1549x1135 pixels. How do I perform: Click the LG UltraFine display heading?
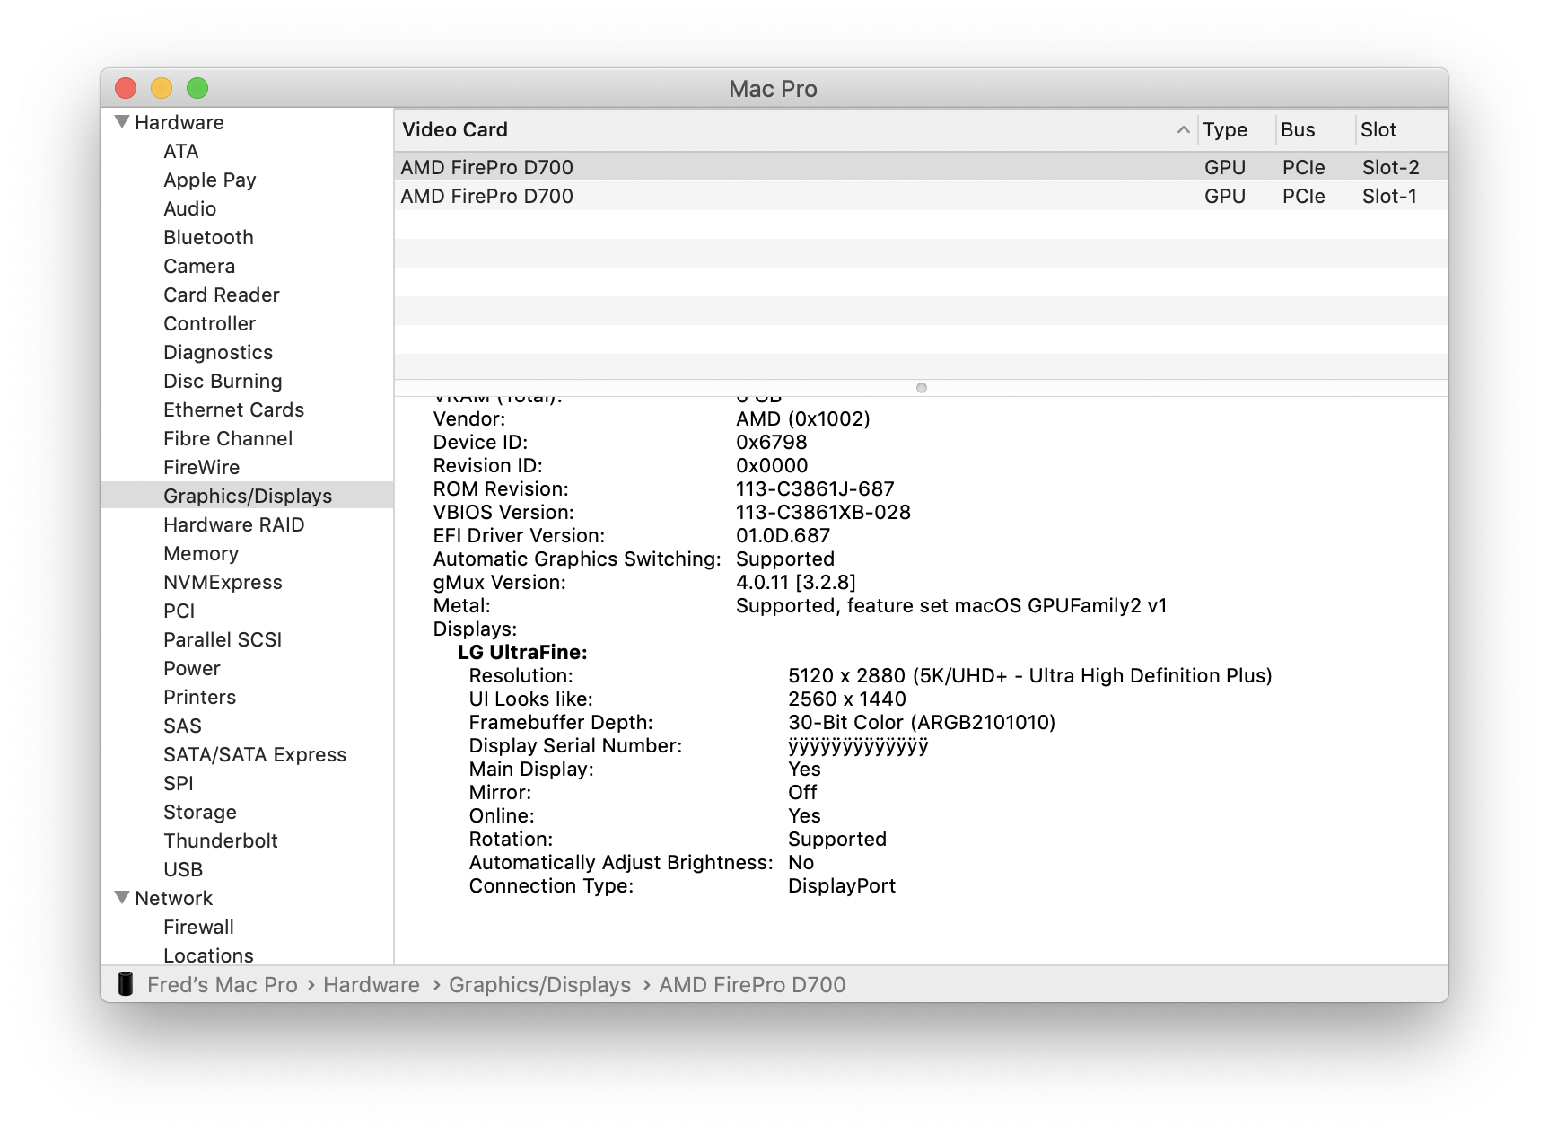click(522, 652)
